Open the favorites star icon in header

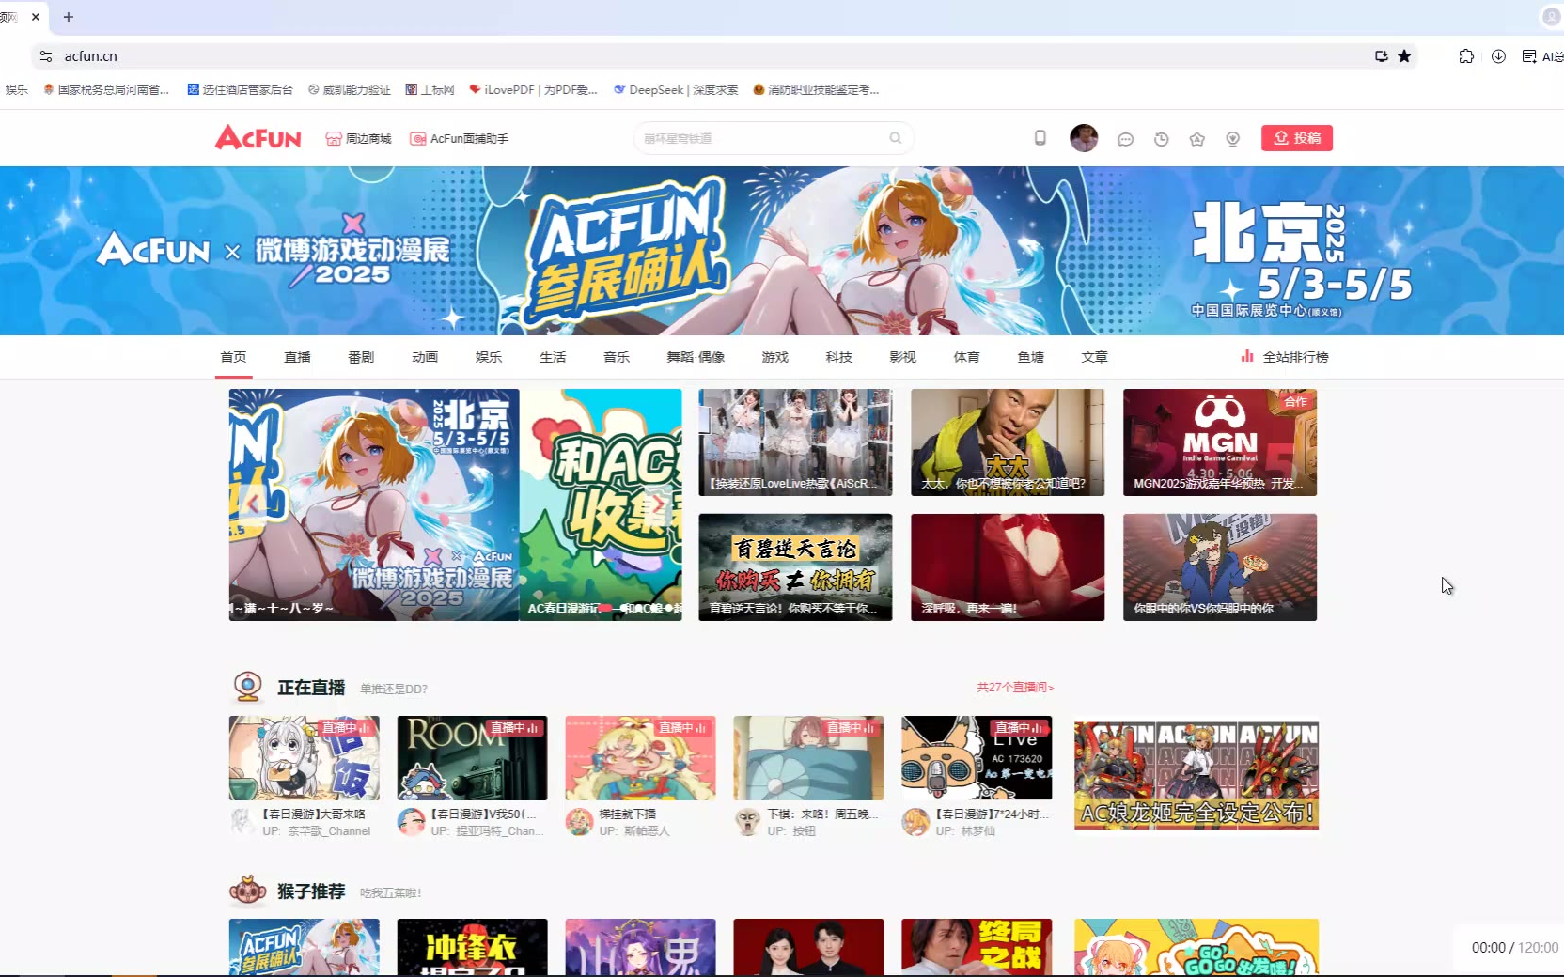click(x=1196, y=139)
